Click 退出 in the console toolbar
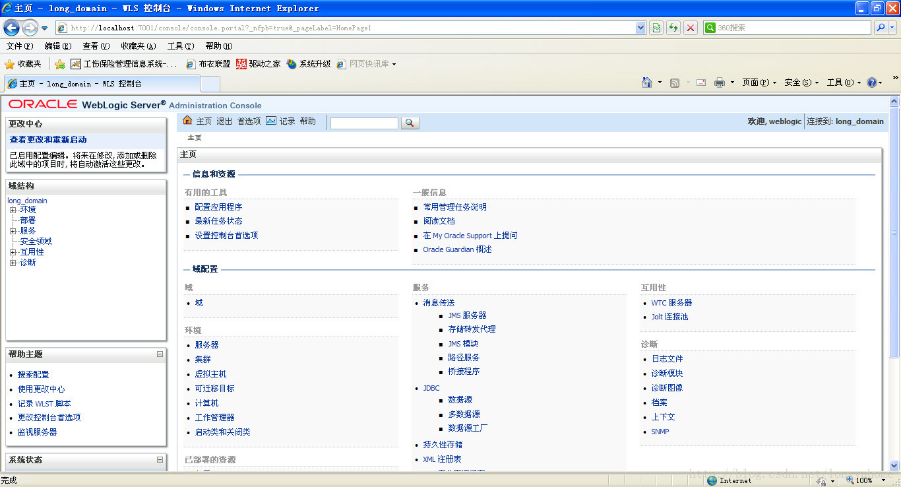 click(224, 121)
